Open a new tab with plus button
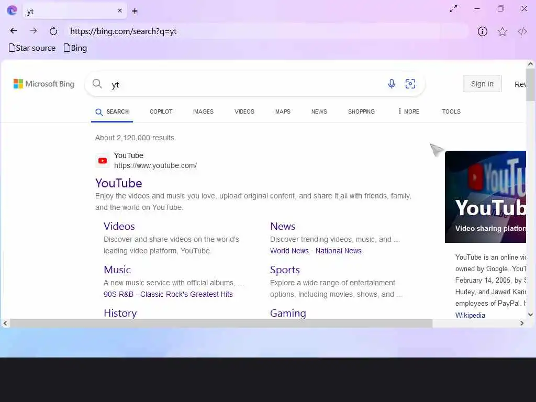This screenshot has height=402, width=536. [135, 12]
